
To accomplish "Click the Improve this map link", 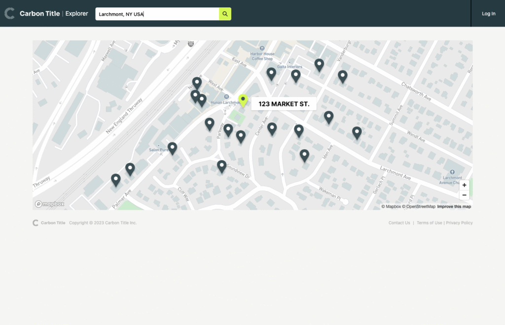I will coord(454,207).
